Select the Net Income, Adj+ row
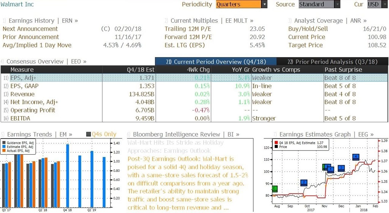 coord(194,102)
